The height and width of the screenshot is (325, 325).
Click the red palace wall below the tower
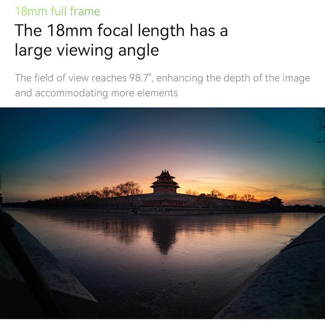tap(165, 203)
